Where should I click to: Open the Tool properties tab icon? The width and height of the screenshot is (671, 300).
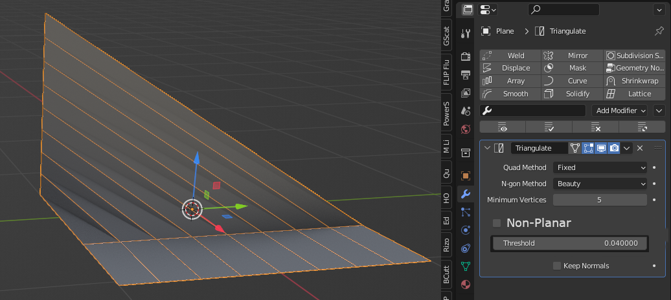466,34
